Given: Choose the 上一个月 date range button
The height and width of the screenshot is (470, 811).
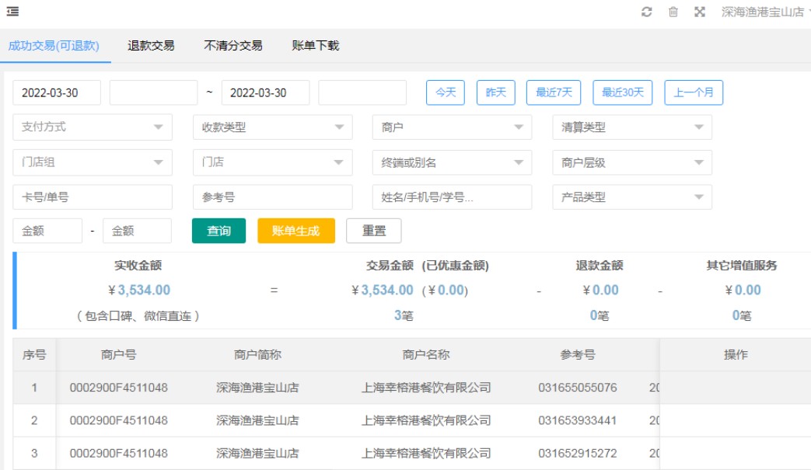Looking at the screenshot, I should click(x=694, y=92).
